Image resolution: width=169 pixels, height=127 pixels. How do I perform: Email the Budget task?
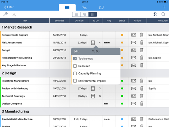click(x=133, y=50)
